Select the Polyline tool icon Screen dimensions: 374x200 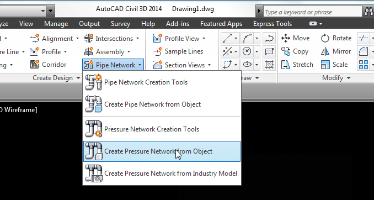point(269,38)
